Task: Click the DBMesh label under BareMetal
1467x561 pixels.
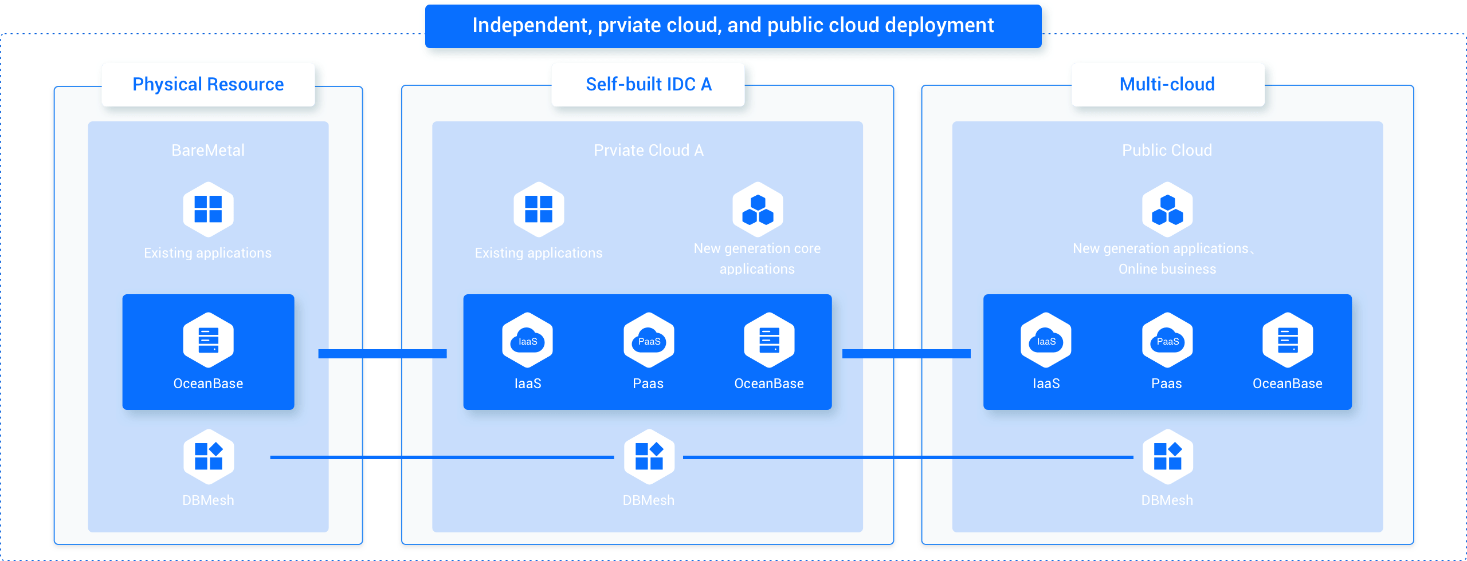Action: coord(208,500)
